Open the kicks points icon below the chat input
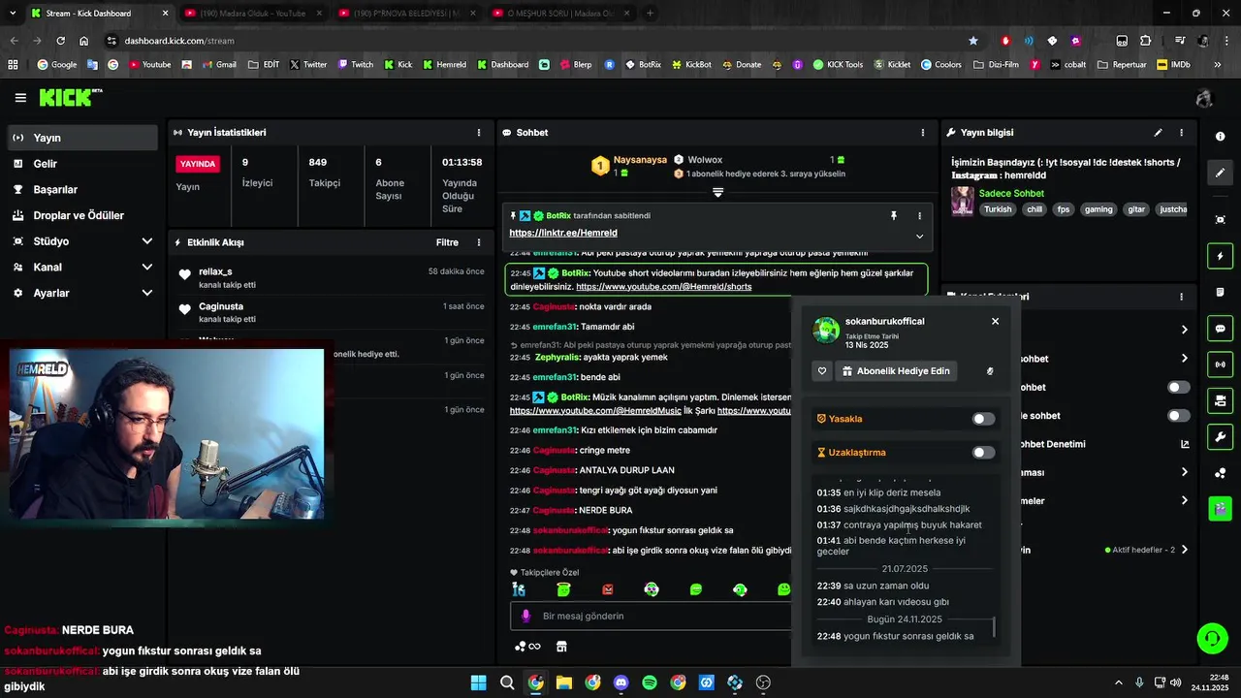Screen dimensions: 1241x698 coord(527,647)
